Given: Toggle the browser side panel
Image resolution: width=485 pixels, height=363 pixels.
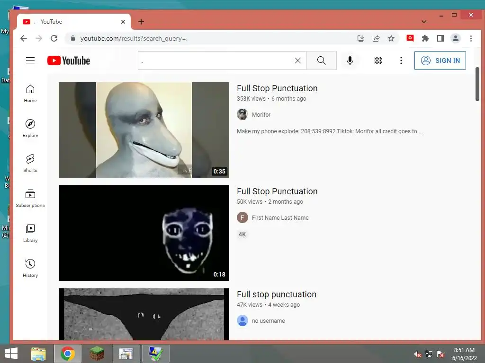Looking at the screenshot, I should (x=440, y=38).
